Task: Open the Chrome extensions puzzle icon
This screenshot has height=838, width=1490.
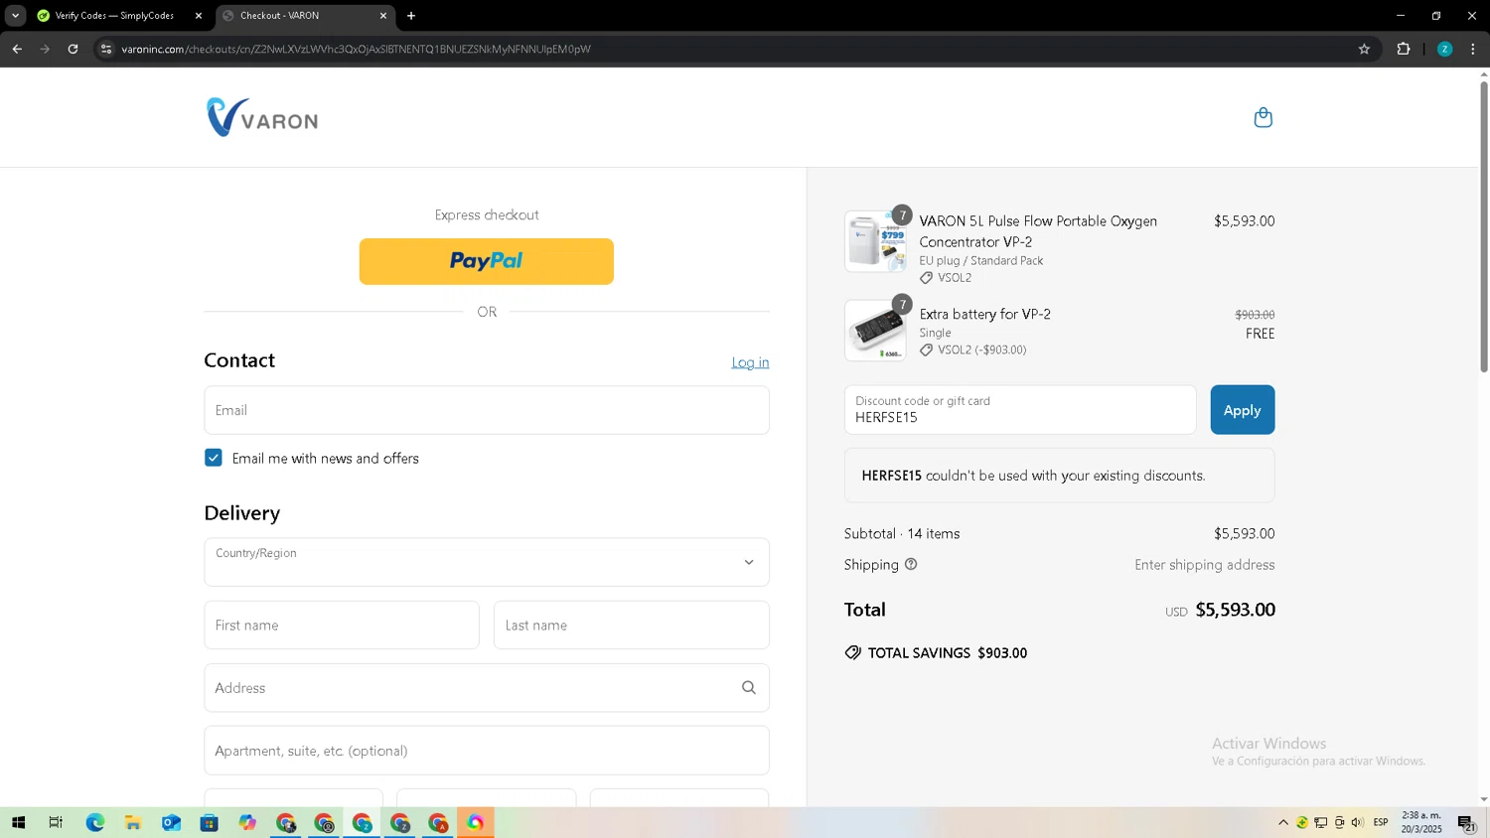Action: point(1404,49)
